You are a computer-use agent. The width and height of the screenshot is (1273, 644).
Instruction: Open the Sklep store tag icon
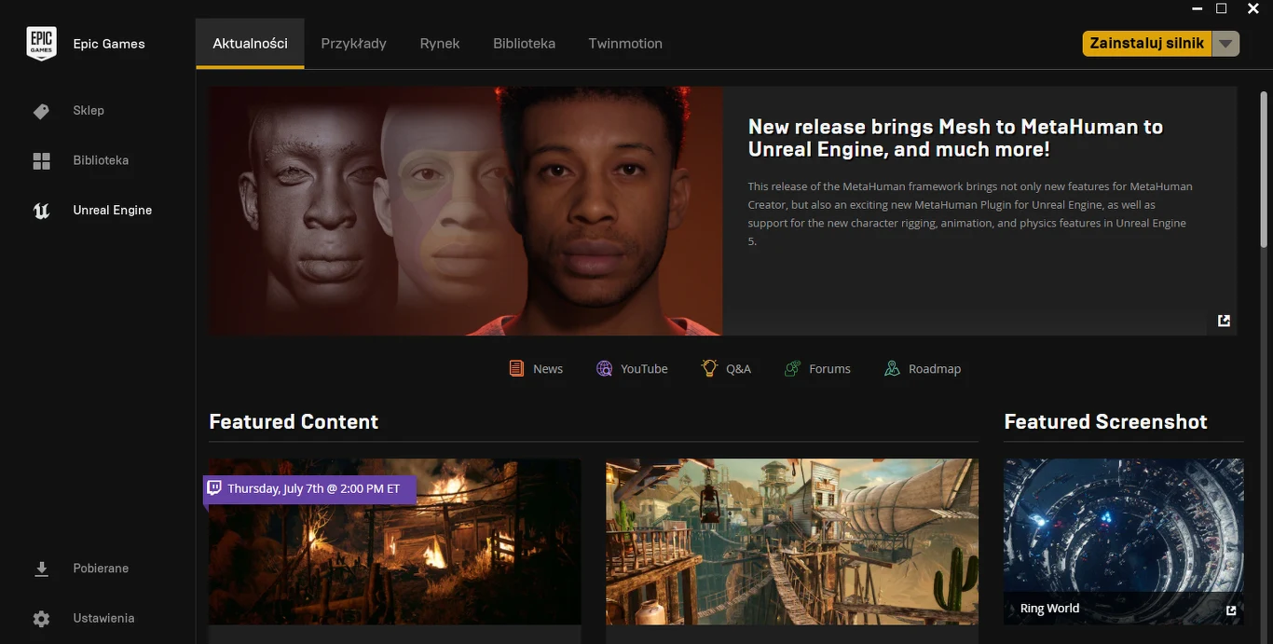41,111
